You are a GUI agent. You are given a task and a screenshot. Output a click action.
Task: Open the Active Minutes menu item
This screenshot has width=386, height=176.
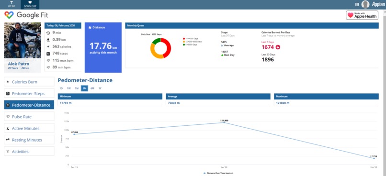(x=29, y=128)
